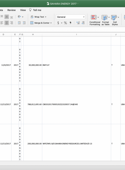Align text to the right

11,23
